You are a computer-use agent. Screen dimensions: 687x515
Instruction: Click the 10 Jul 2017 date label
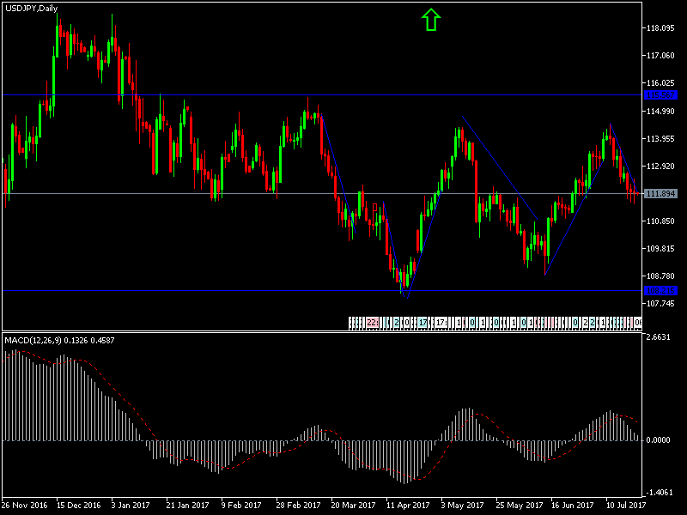[625, 506]
